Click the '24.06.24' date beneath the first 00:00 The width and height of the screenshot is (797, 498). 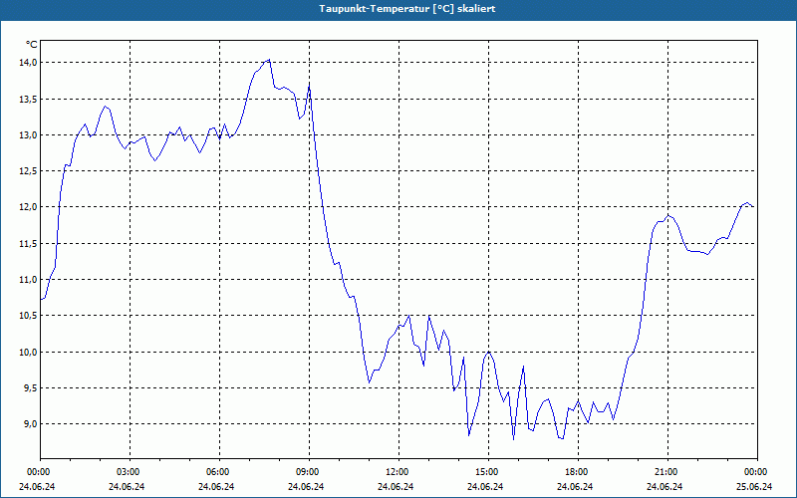37,487
